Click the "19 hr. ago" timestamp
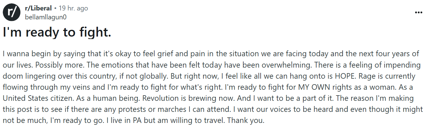 73,8
